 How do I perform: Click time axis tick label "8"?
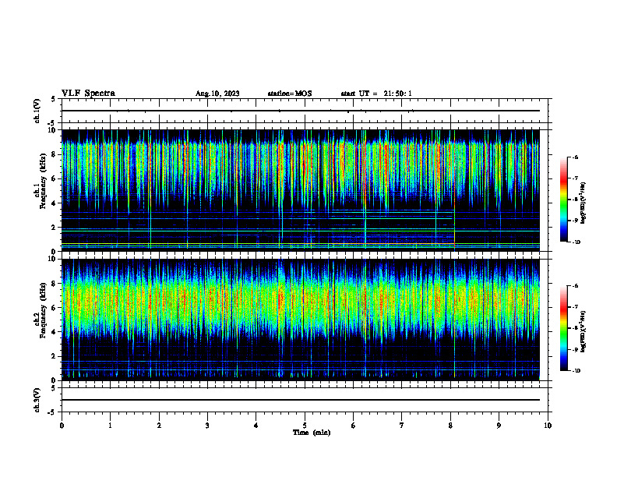coord(450,426)
